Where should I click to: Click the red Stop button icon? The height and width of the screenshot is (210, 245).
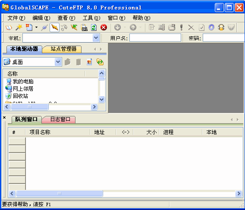(104, 27)
